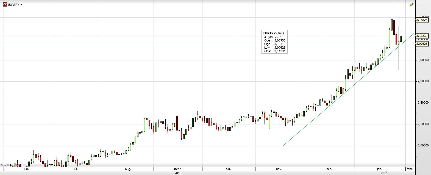Screen dimensions: 431x175
Task: Click the red Fx icon beside EURTRY
Action: tap(5, 5)
